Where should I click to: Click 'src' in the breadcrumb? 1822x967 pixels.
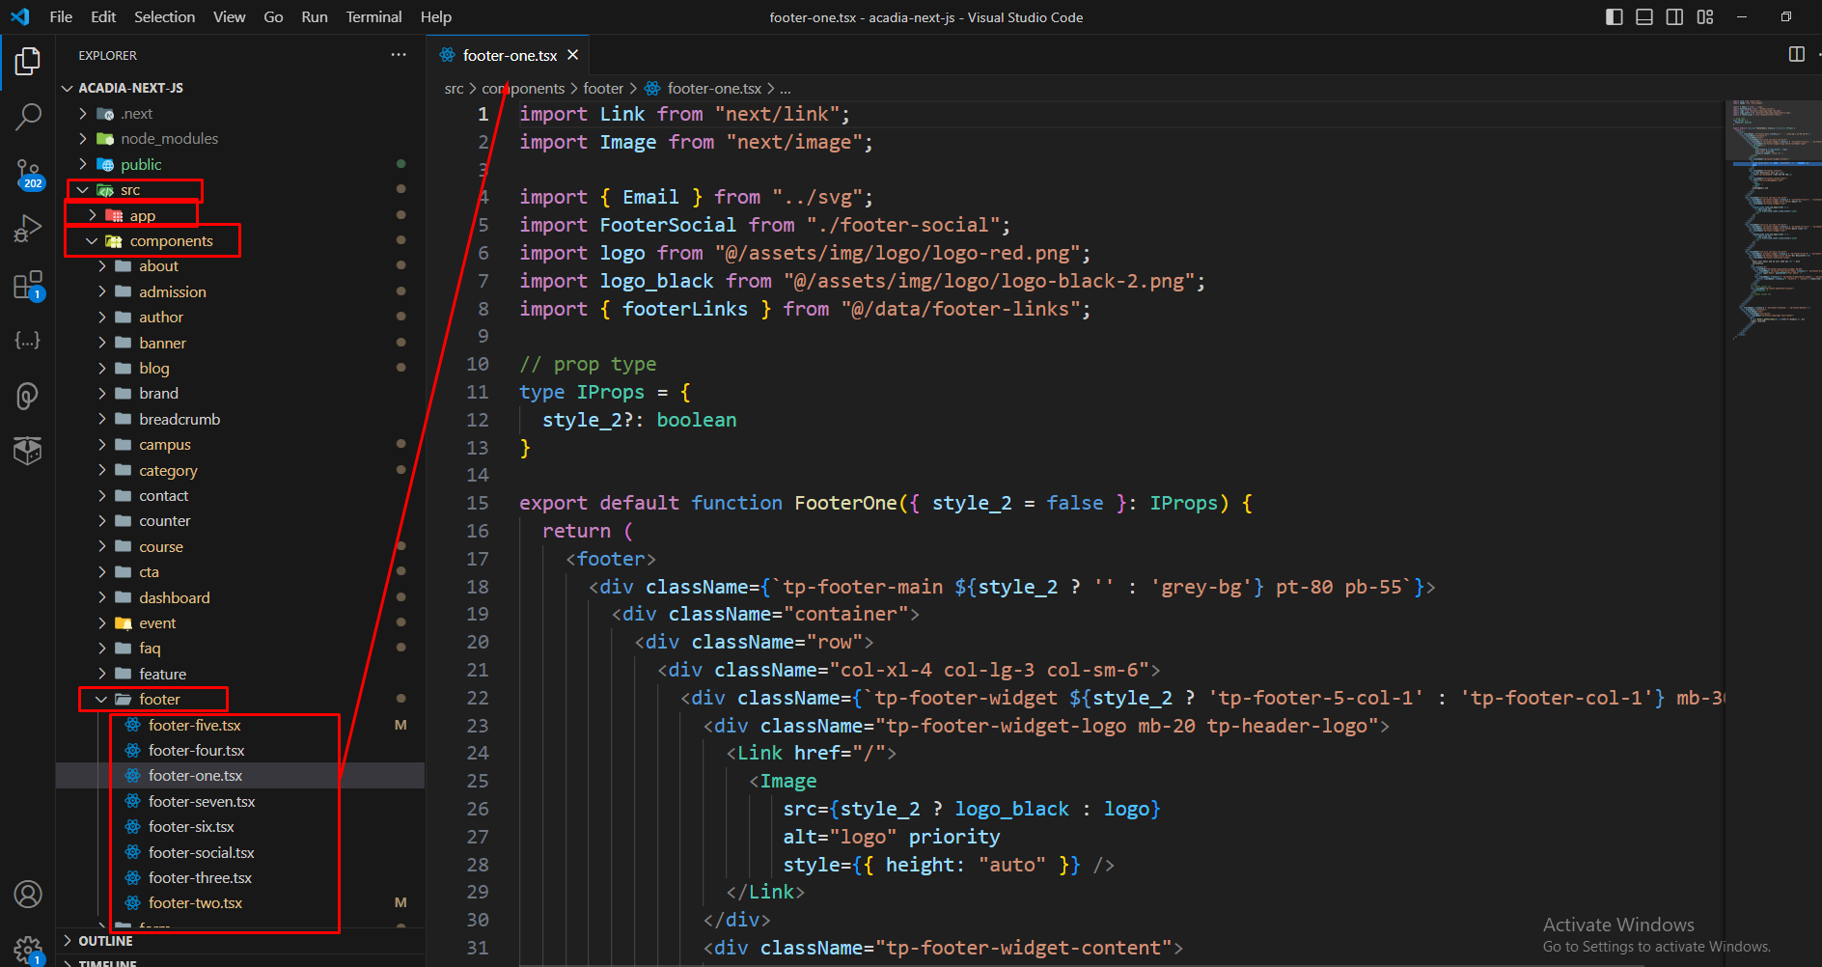(x=454, y=88)
